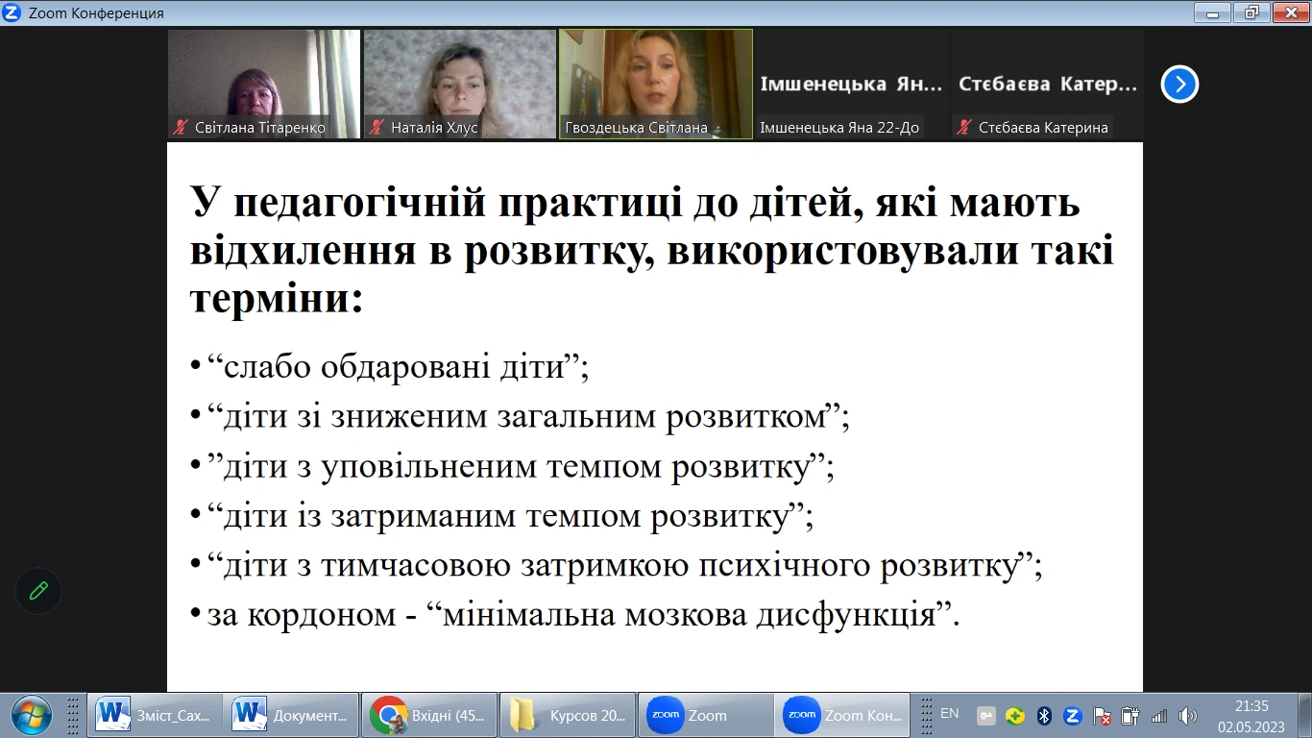Open the Windows Start menu orb
Viewport: 1312px width, 738px height.
coord(33,716)
